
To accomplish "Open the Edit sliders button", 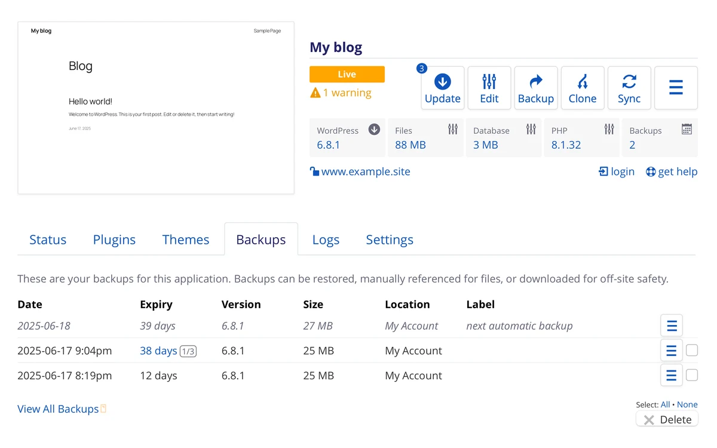I will pos(489,88).
